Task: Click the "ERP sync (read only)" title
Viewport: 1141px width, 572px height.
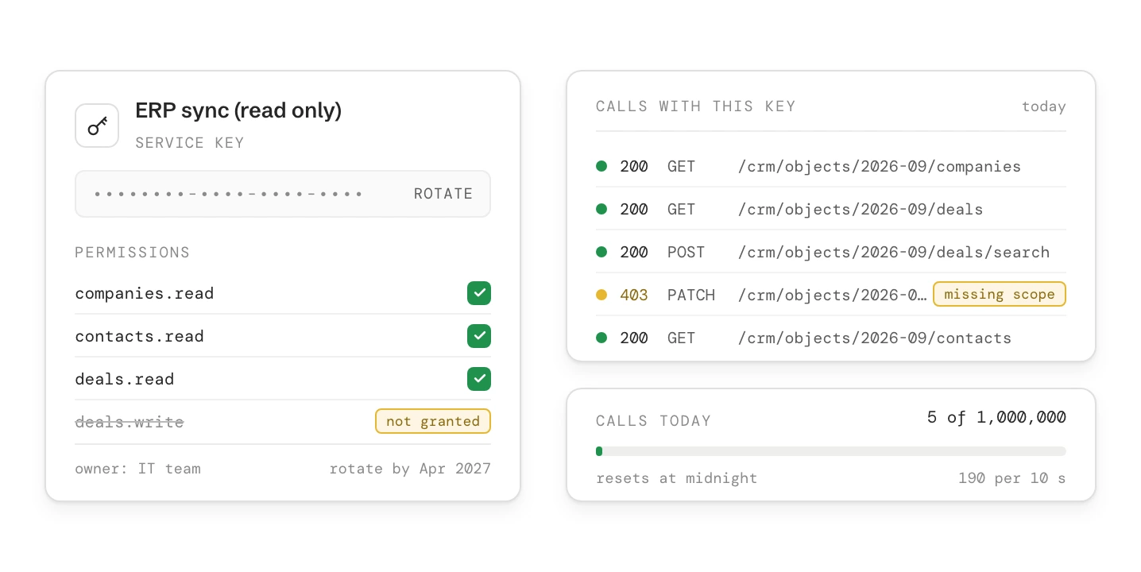Action: pyautogui.click(x=238, y=110)
